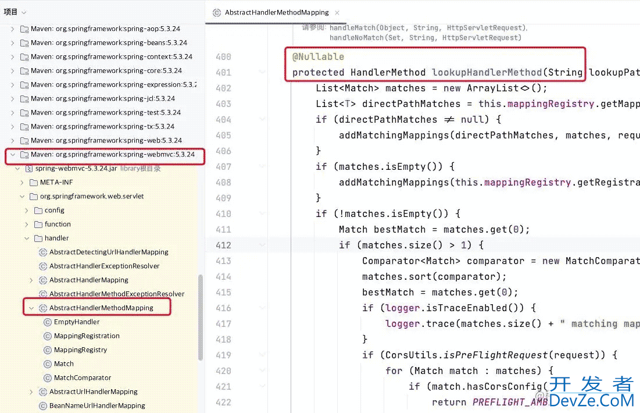The image size is (640, 413).
Task: Expand the function folder
Action: [x=27, y=225]
